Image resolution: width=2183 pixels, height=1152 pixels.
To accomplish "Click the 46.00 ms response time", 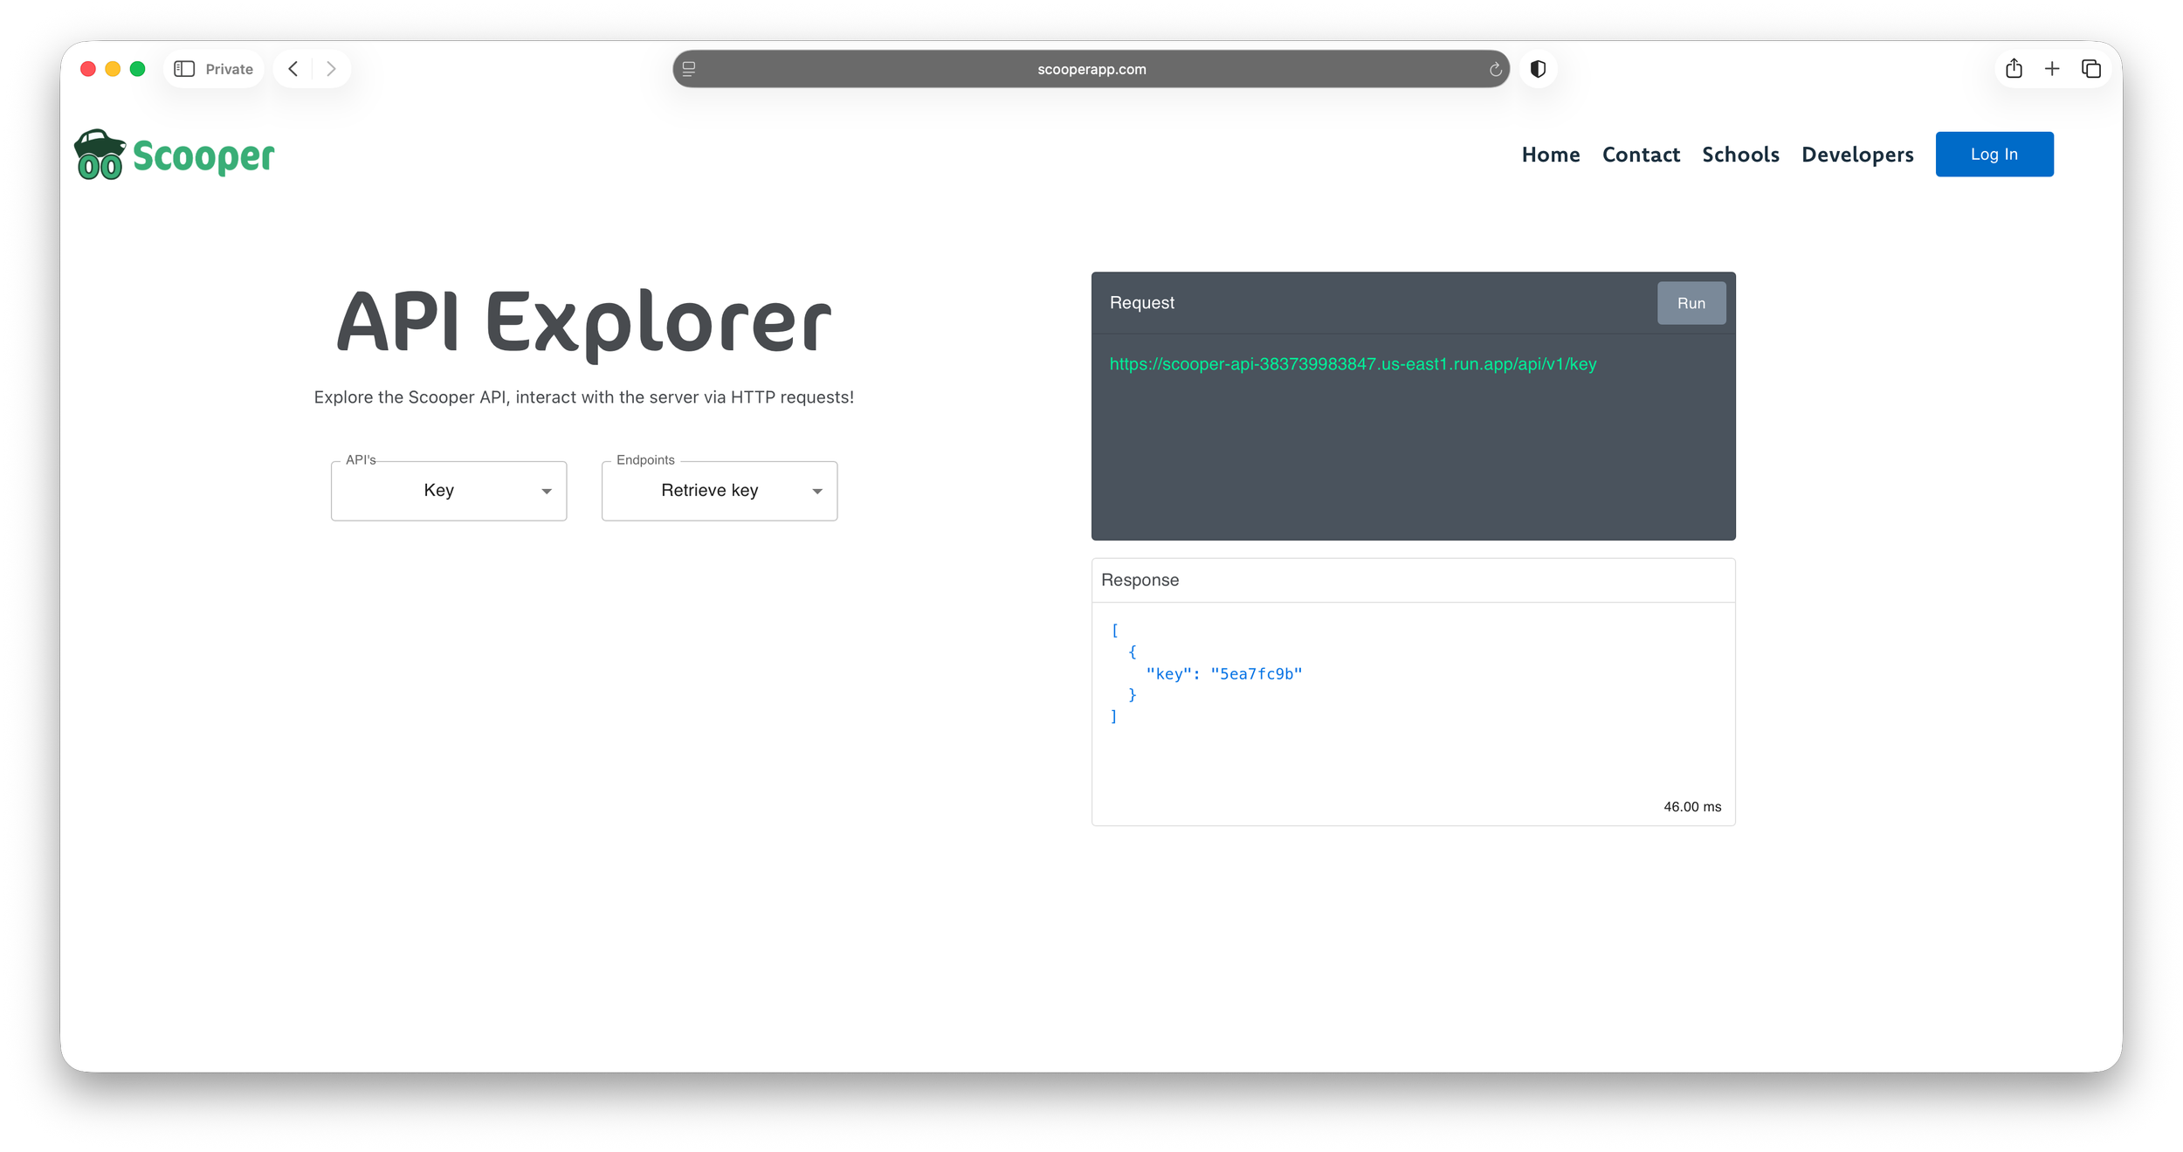I will (x=1692, y=807).
